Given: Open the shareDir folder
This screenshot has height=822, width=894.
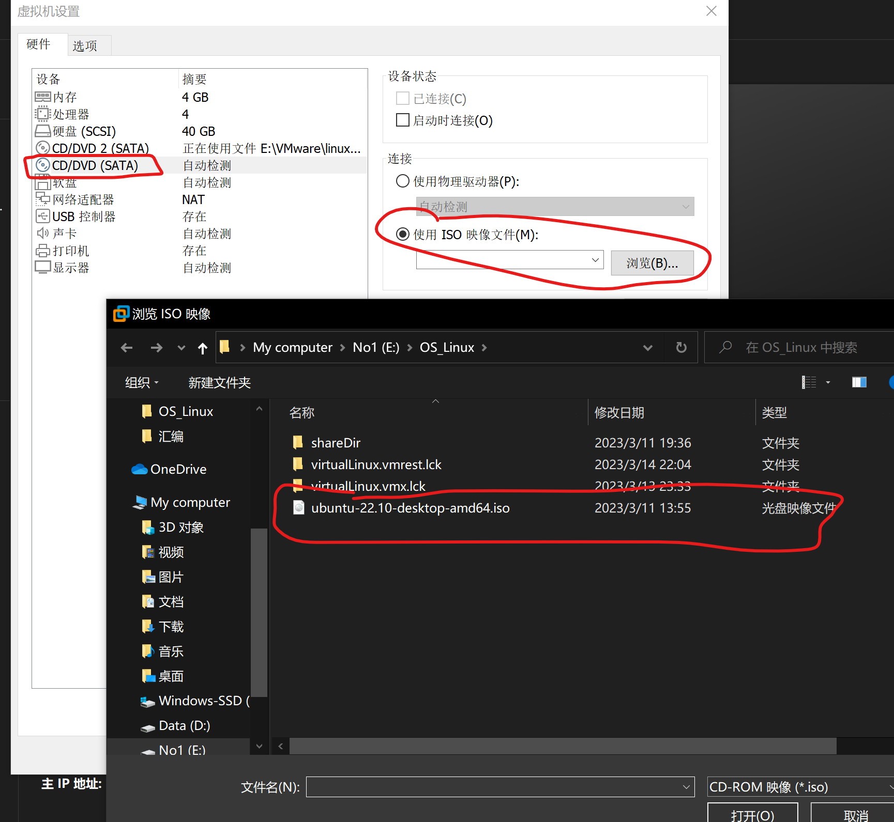Looking at the screenshot, I should coord(336,443).
